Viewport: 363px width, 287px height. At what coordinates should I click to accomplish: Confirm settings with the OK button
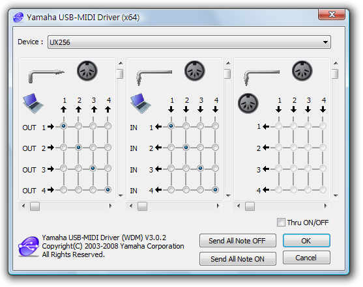pyautogui.click(x=306, y=241)
